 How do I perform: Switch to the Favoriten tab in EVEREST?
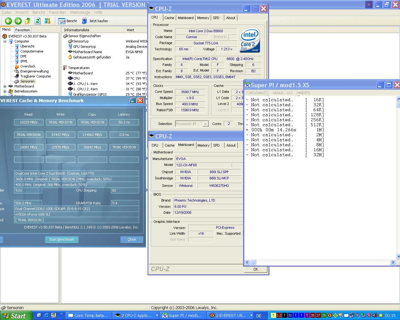click(22, 30)
